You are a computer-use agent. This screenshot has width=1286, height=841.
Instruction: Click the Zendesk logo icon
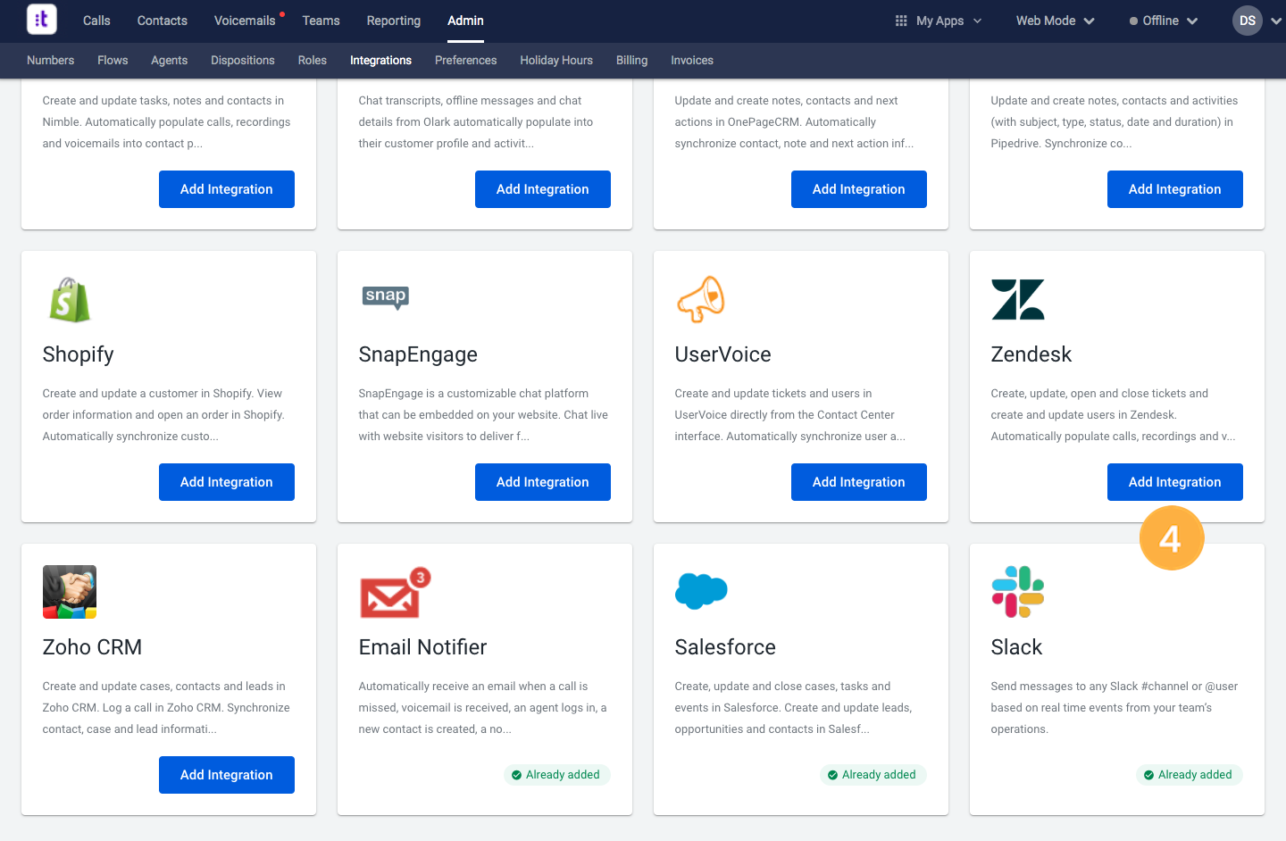(1017, 300)
